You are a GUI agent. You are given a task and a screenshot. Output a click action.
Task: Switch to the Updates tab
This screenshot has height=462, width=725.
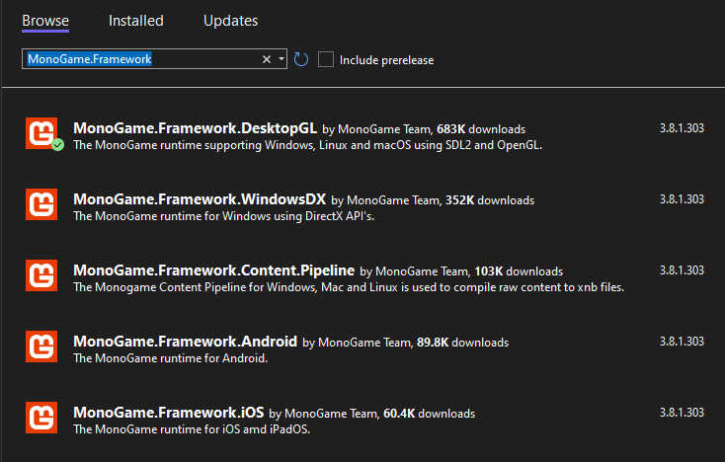230,21
